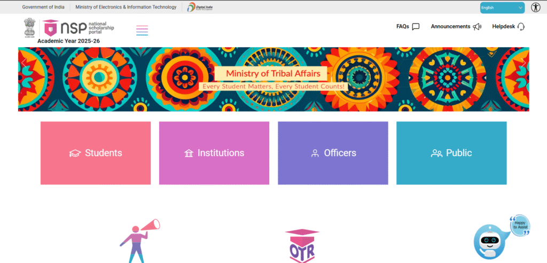This screenshot has height=263, width=547.
Task: Click the Helpdesk headset icon
Action: (x=521, y=26)
